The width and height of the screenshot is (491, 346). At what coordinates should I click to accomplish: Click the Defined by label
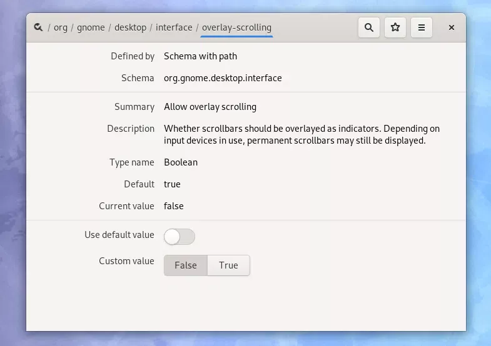point(133,56)
